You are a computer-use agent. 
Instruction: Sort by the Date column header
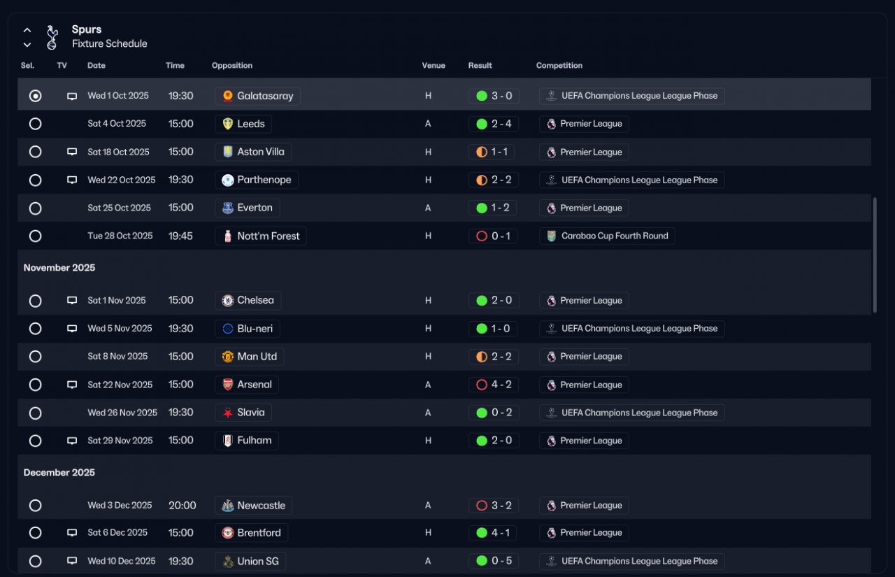(96, 66)
